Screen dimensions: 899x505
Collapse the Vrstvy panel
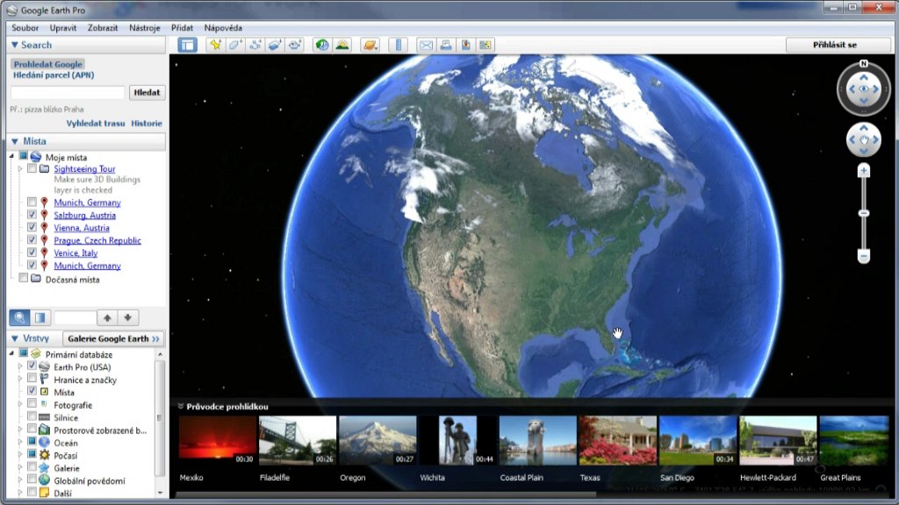[x=15, y=338]
